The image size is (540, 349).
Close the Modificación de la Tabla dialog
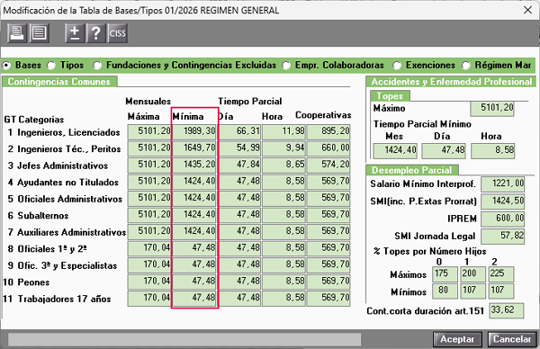[x=527, y=10]
